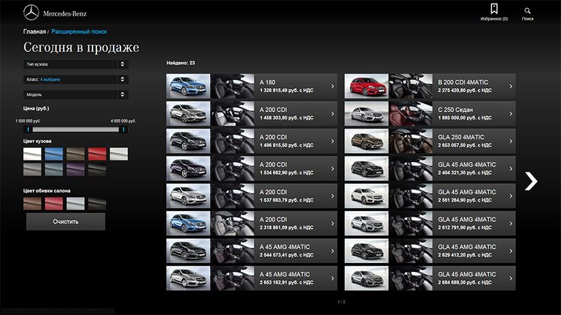Choose red body color swatch

(97, 154)
